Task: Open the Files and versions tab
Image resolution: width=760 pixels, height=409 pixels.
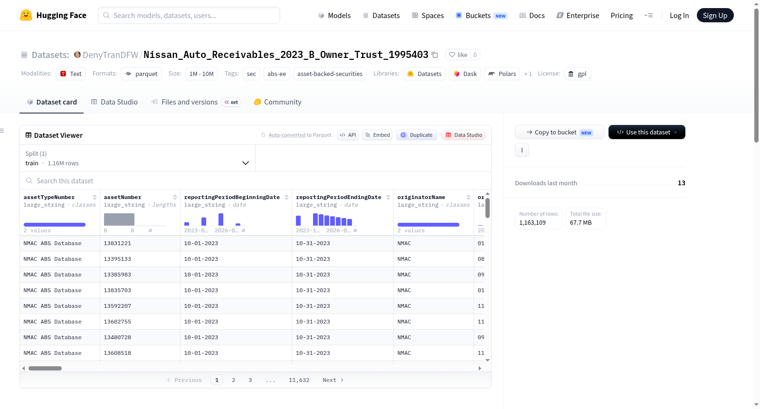Action: click(x=195, y=102)
